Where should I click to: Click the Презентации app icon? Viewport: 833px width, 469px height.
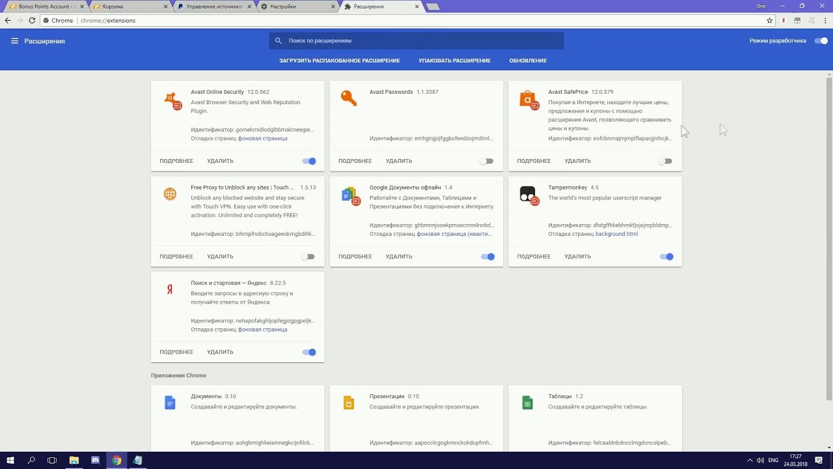pyautogui.click(x=349, y=403)
